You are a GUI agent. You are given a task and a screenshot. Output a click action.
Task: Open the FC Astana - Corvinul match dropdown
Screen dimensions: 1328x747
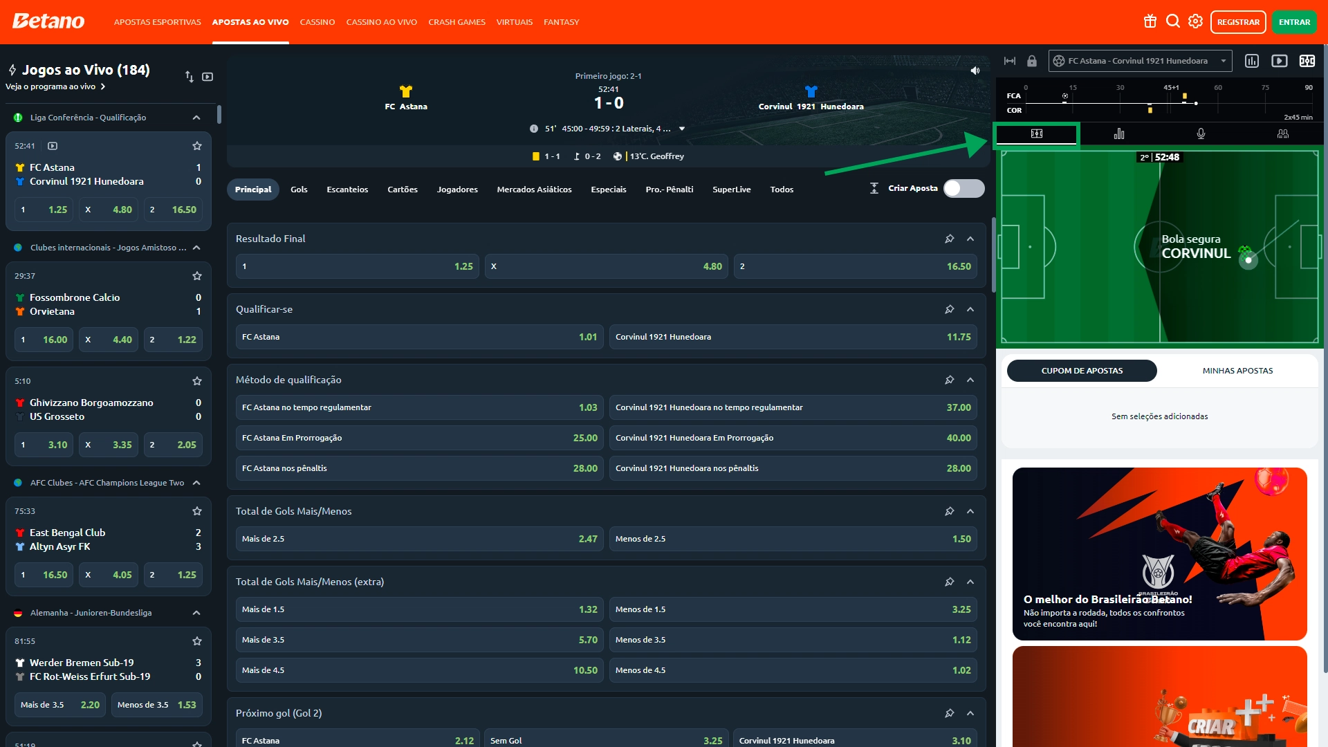tap(1141, 61)
